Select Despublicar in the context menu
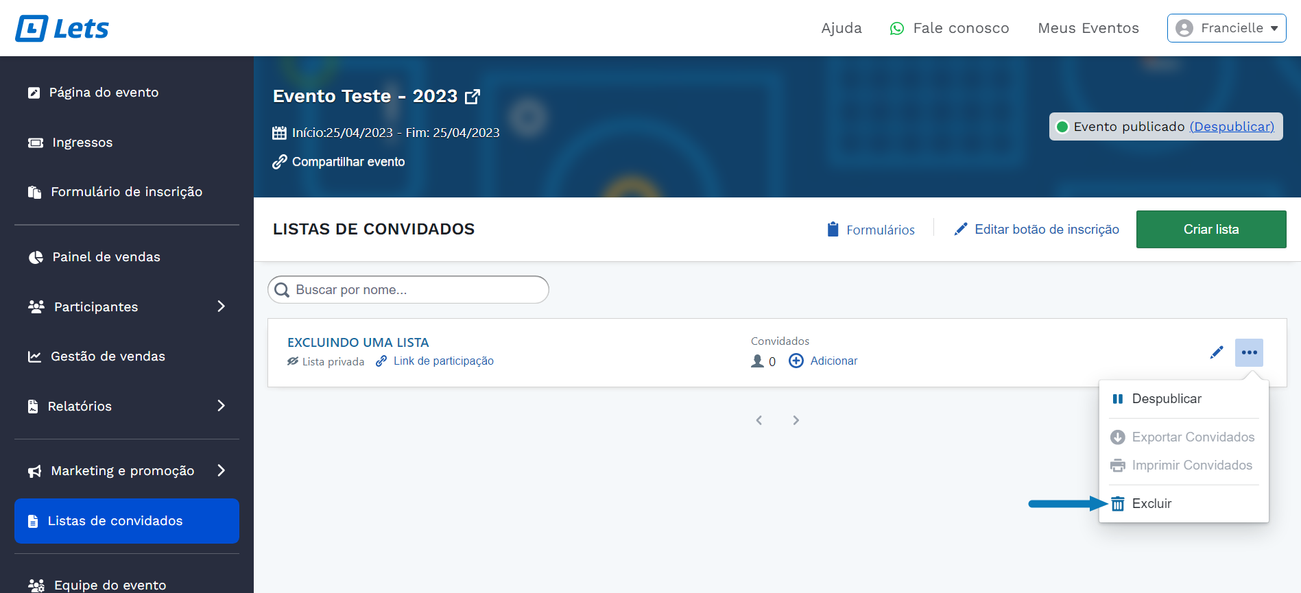This screenshot has height=593, width=1301. click(1166, 399)
